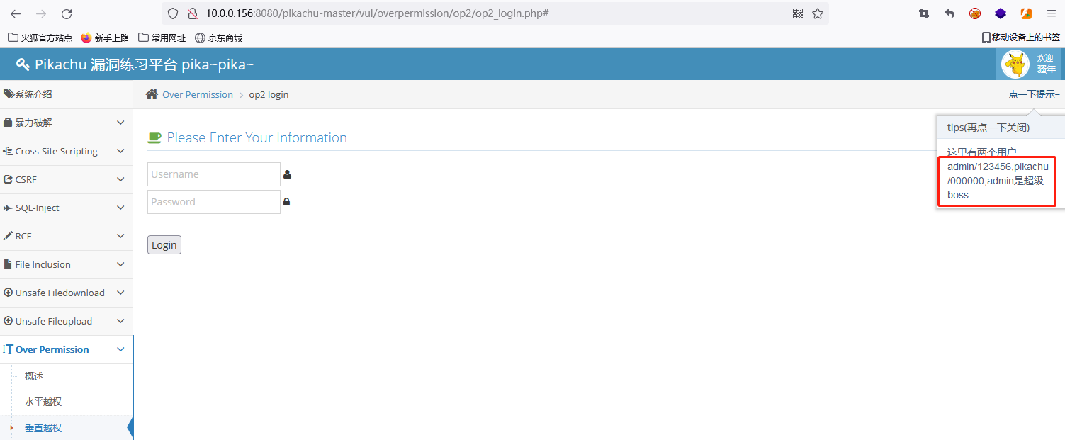
Task: Open SQL-Inject sidebar menu
Action: coord(67,208)
